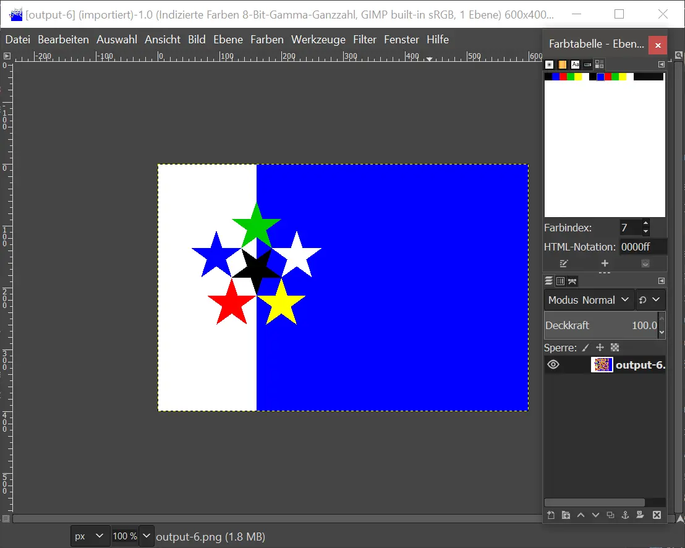Screen dimensions: 685x548
Task: Create a new layer group
Action: point(566,515)
